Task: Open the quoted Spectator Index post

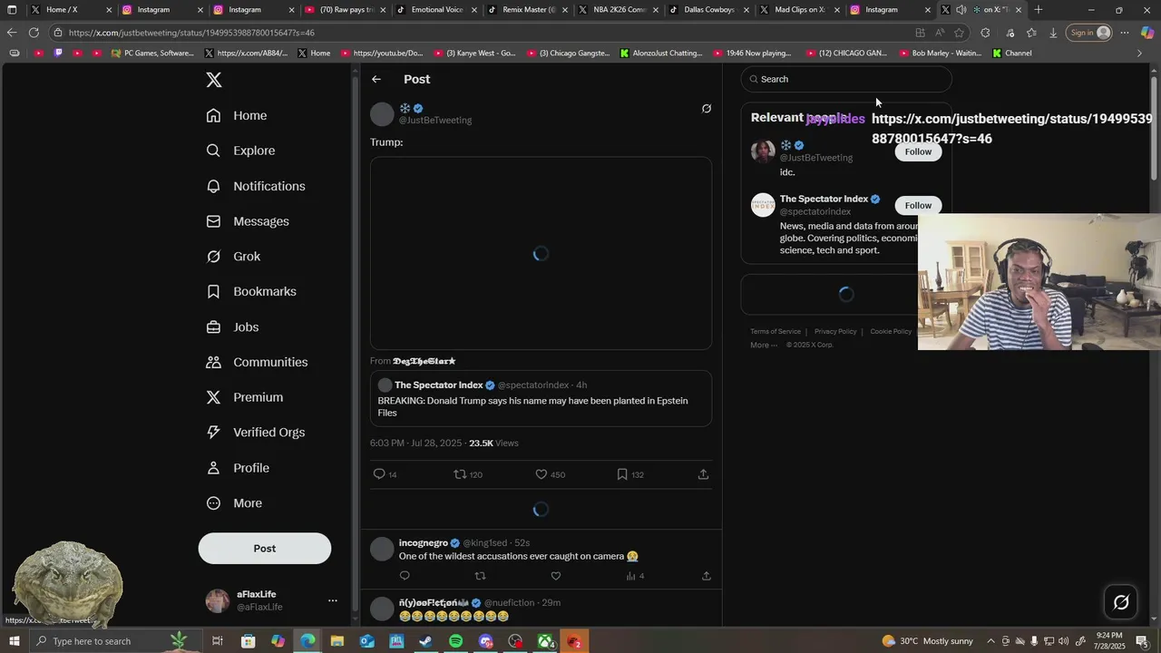Action: tap(541, 399)
